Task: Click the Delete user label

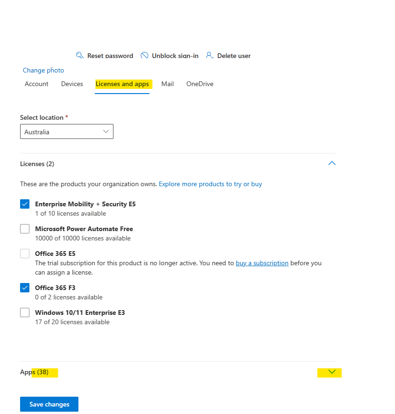Action: click(x=234, y=56)
